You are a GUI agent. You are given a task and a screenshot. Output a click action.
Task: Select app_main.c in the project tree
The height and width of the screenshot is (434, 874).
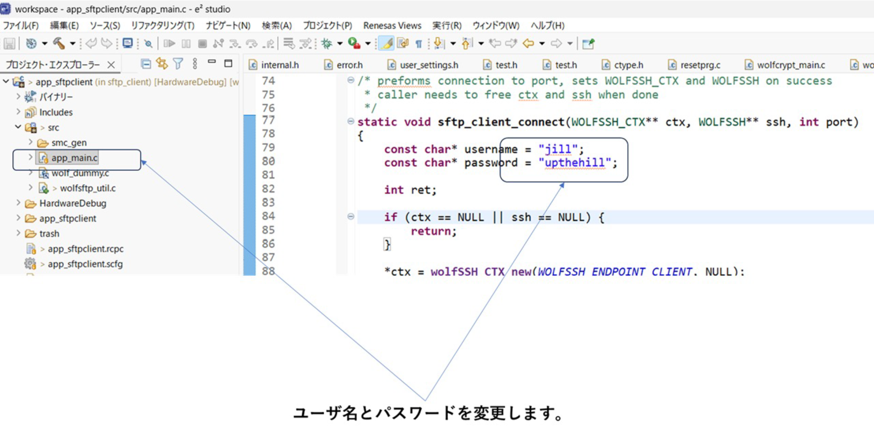[x=74, y=158]
